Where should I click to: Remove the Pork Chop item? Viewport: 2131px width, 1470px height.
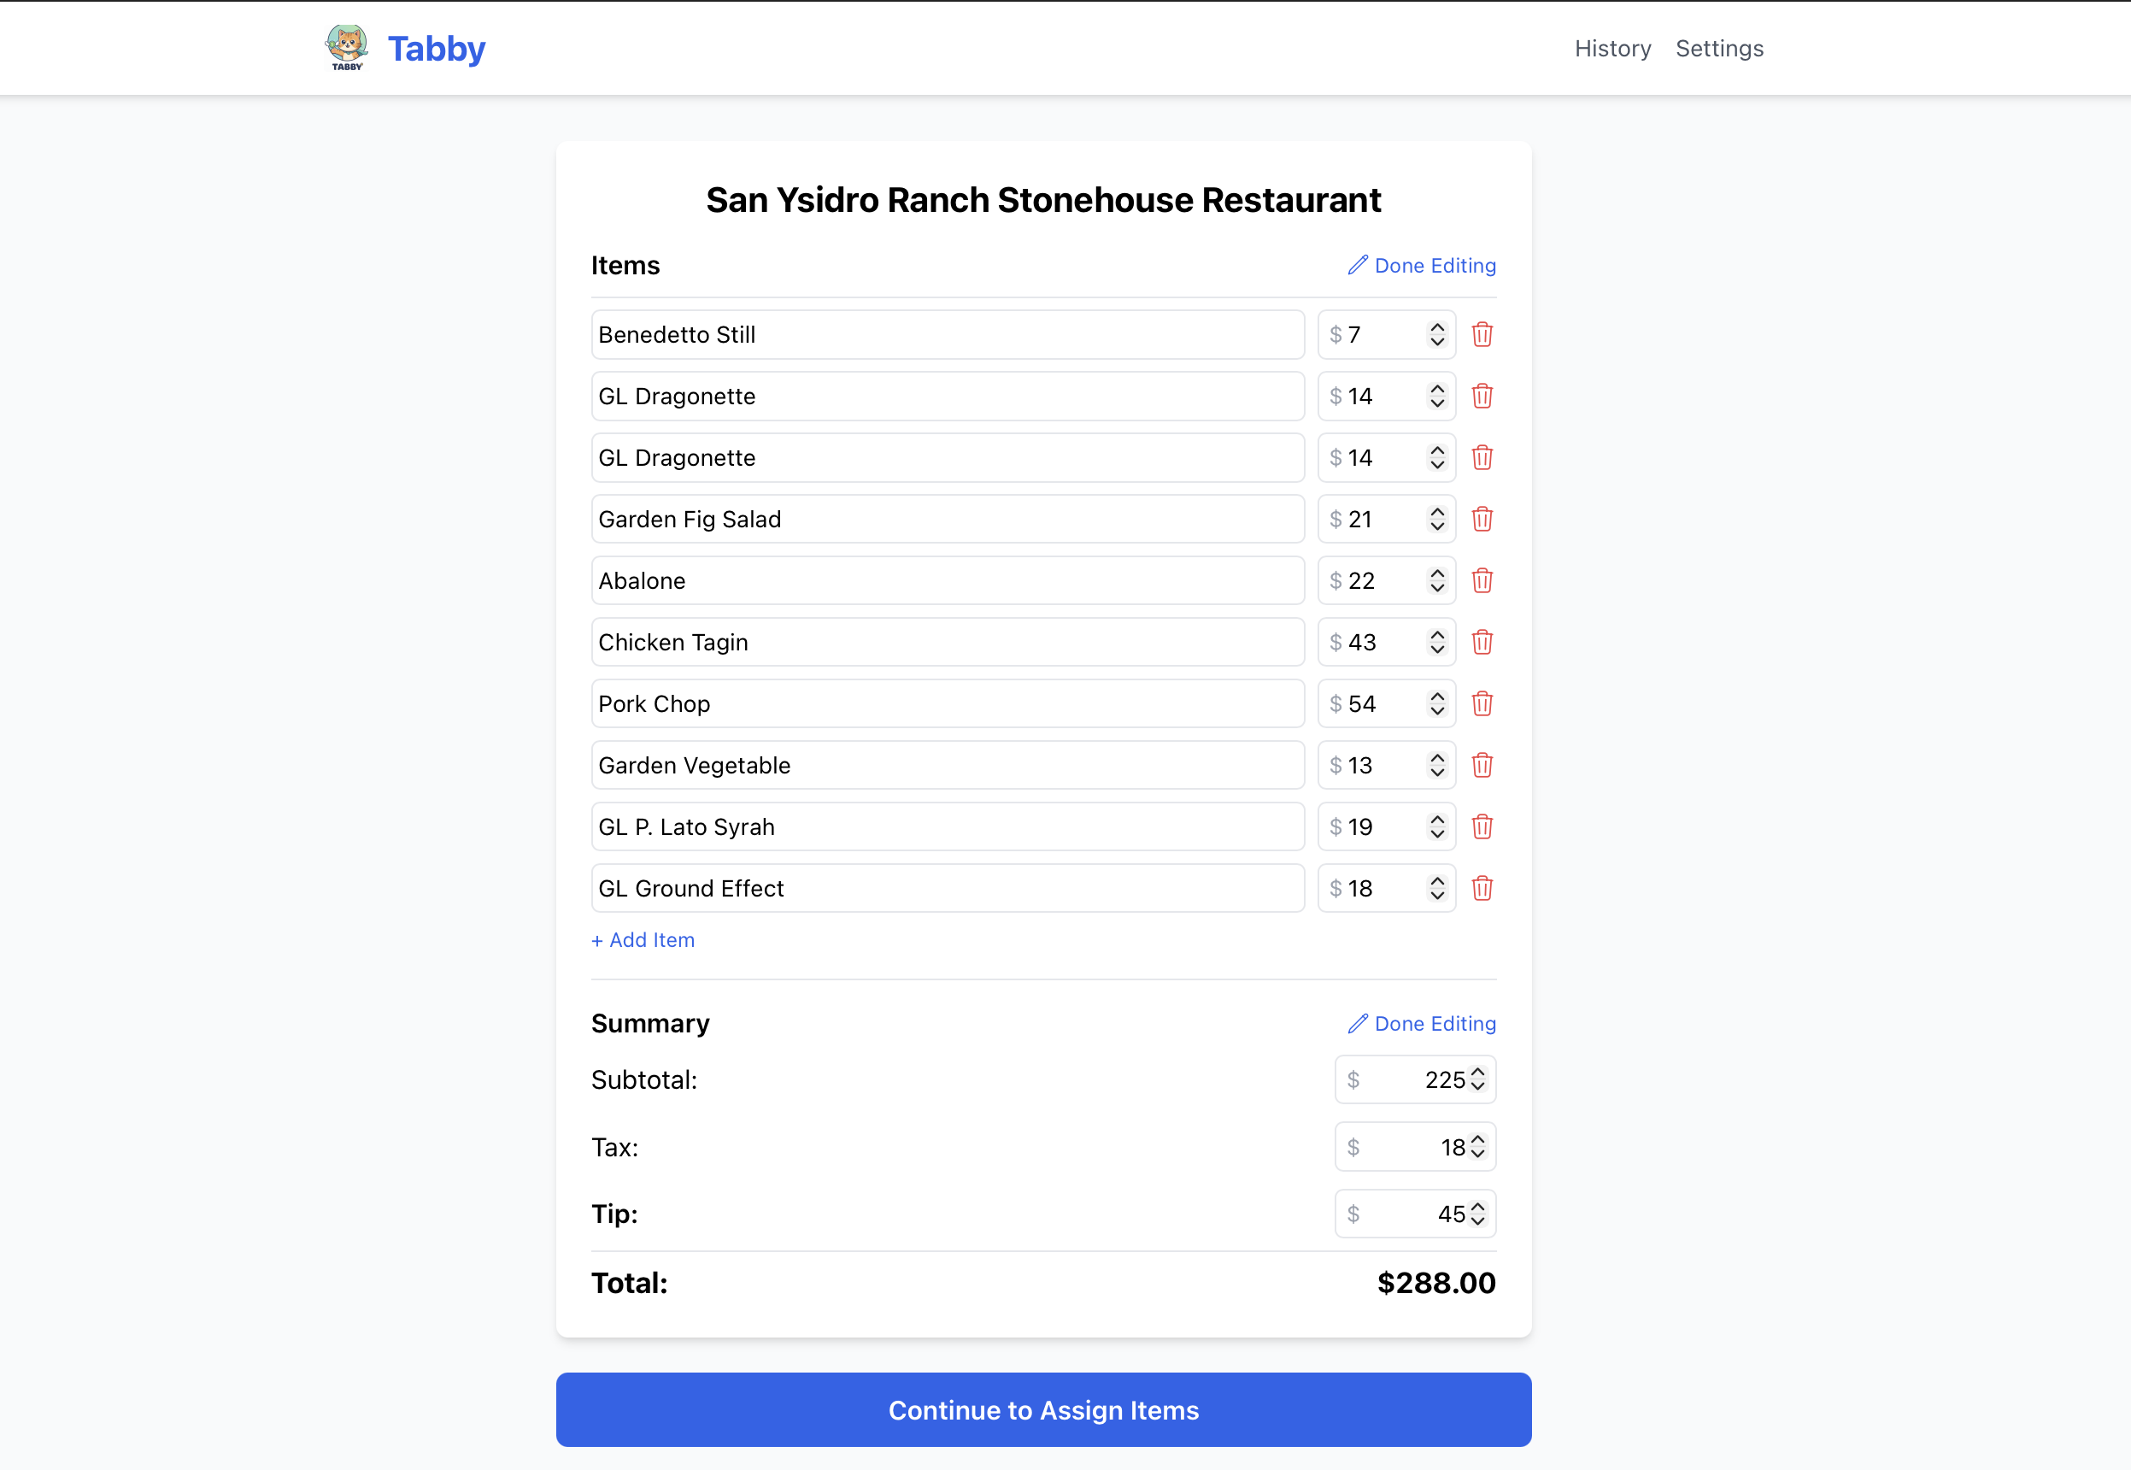point(1482,703)
